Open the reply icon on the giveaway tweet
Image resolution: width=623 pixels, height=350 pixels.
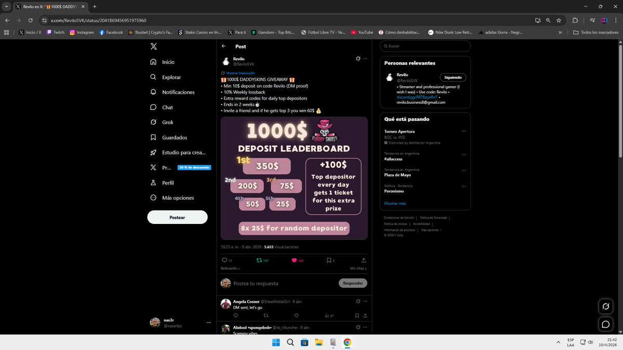pyautogui.click(x=224, y=260)
